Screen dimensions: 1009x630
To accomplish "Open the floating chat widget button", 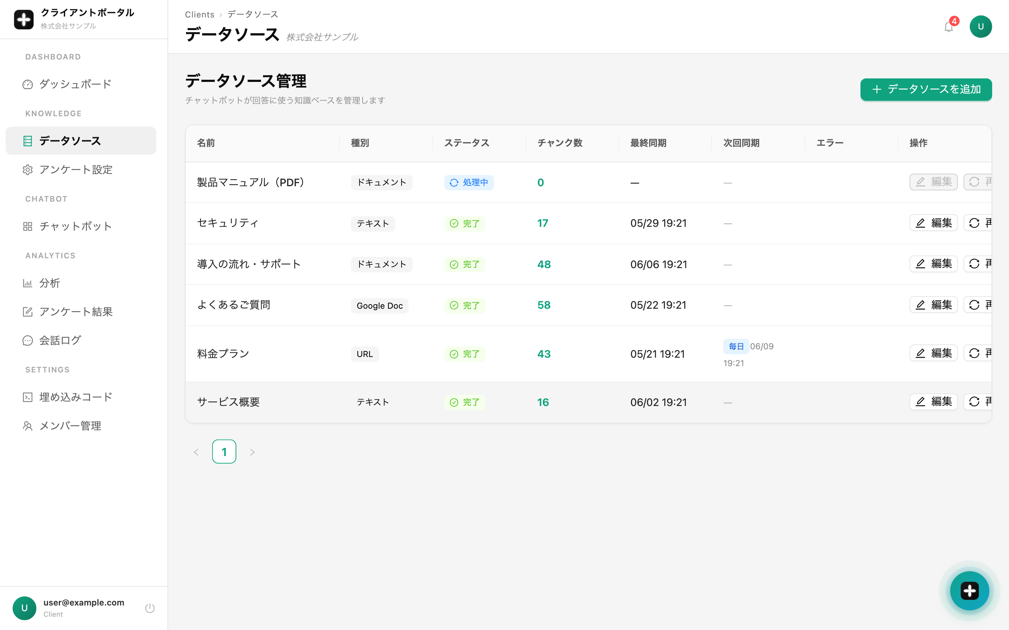I will point(969,591).
